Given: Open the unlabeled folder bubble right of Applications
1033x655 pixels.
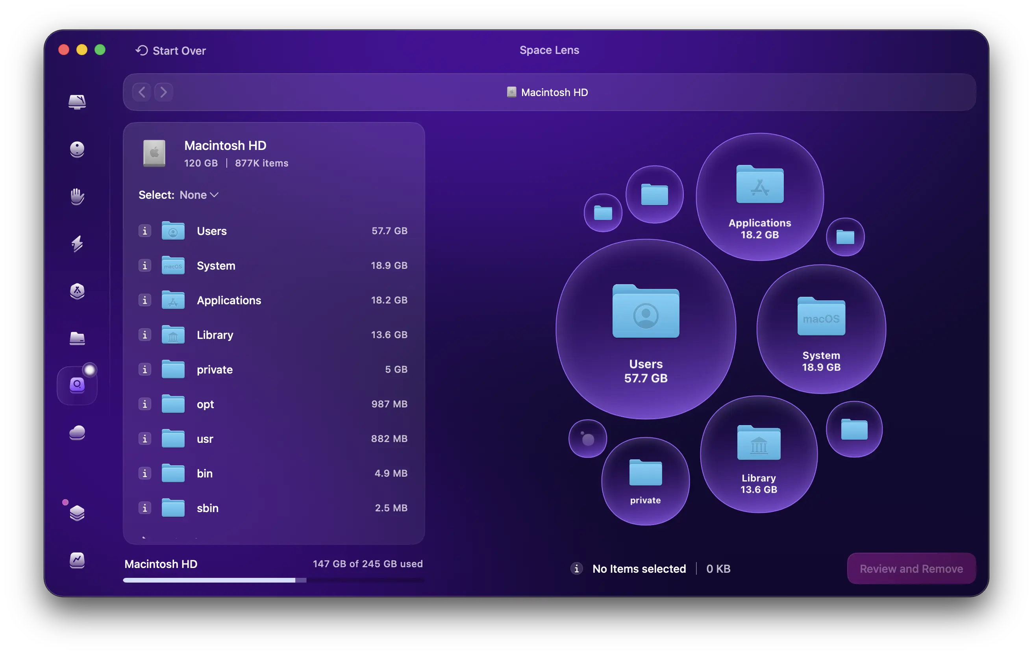Looking at the screenshot, I should [845, 237].
